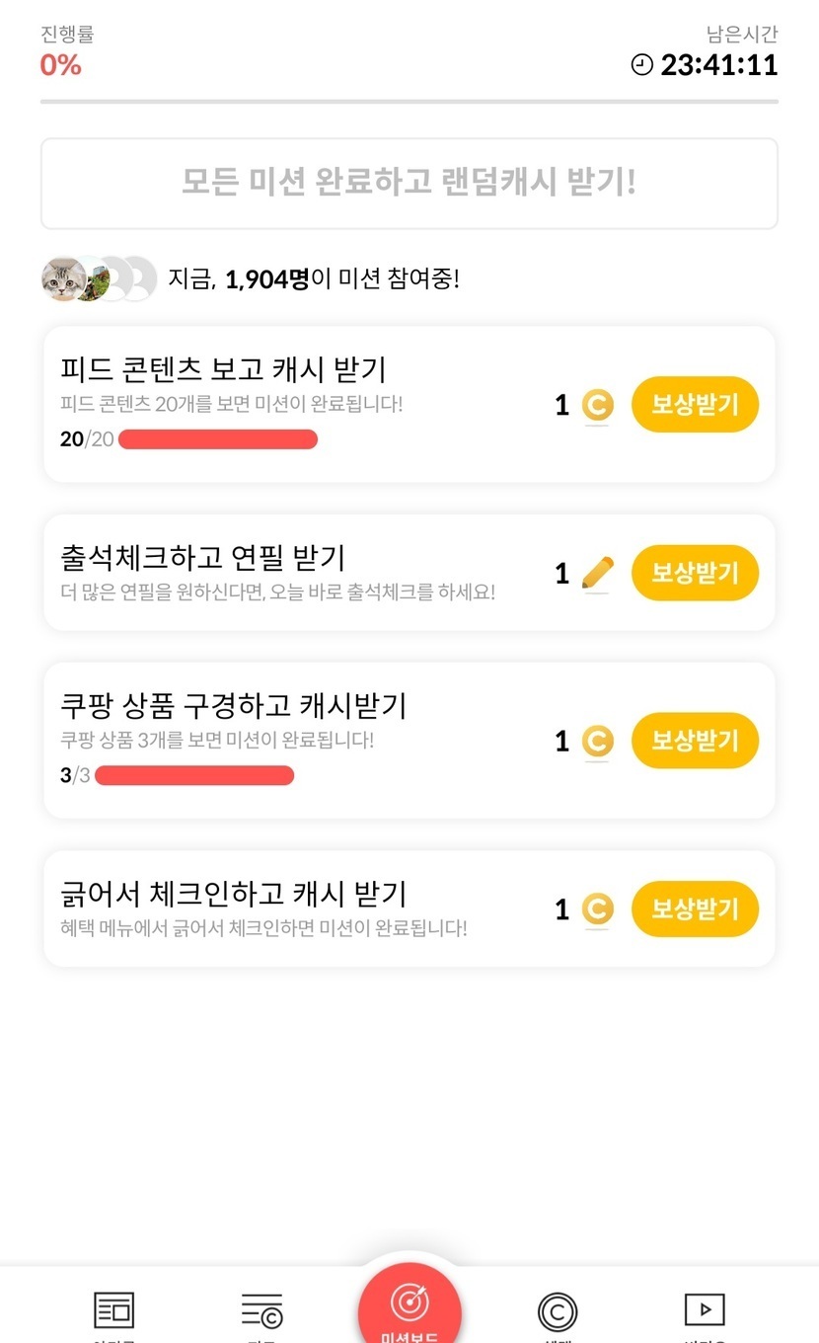819x1343 pixels.
Task: Claim reward for 피드 콘텐츠 보고 캐시 받기
Action: [x=695, y=405]
